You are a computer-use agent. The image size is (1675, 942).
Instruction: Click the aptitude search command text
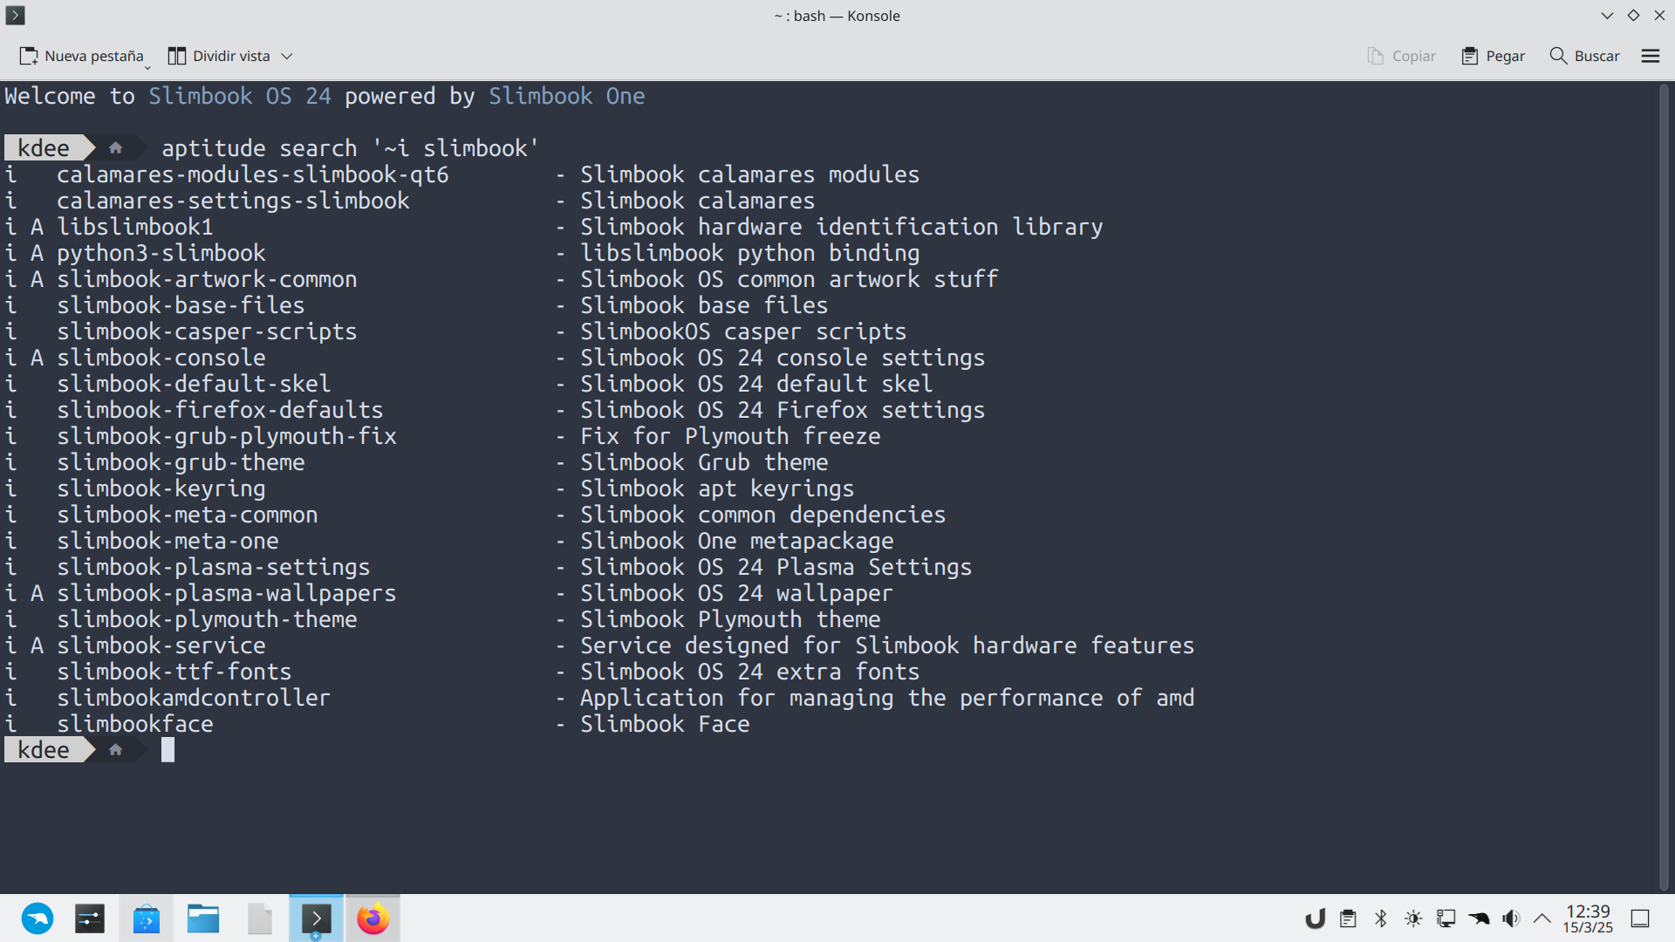point(351,148)
